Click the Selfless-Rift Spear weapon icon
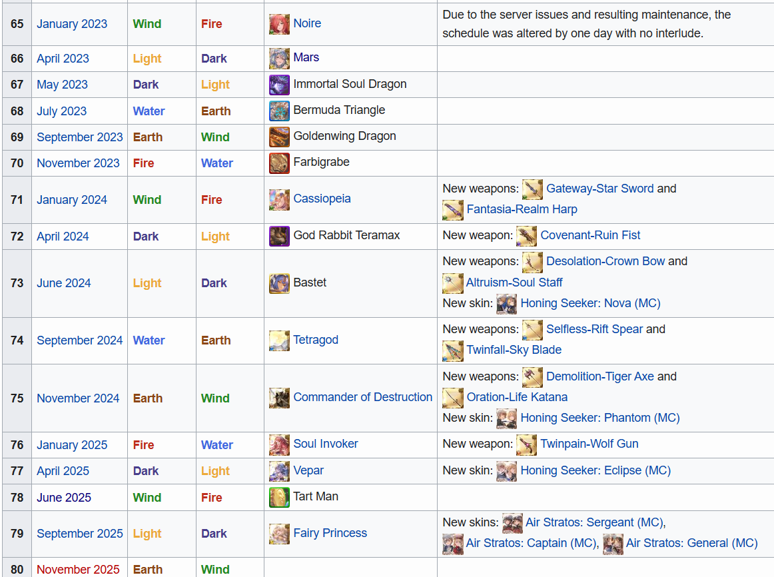This screenshot has width=774, height=577. (533, 330)
